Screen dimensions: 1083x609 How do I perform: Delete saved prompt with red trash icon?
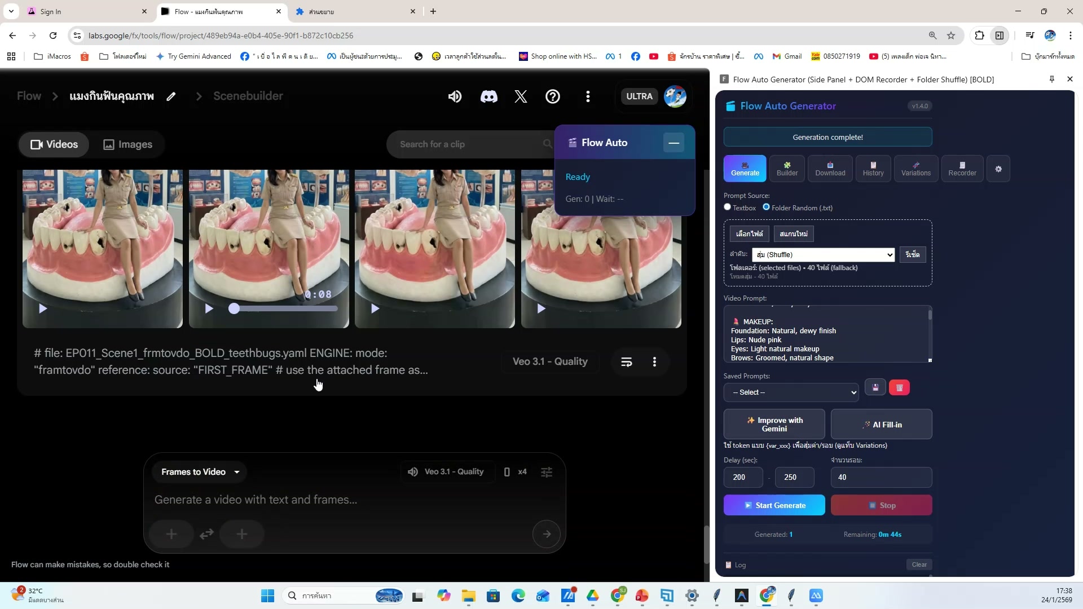[x=899, y=388]
